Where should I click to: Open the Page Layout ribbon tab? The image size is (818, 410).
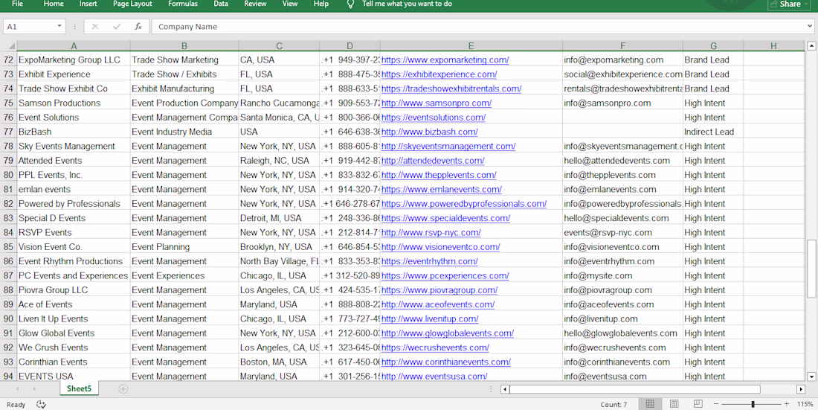pyautogui.click(x=132, y=4)
